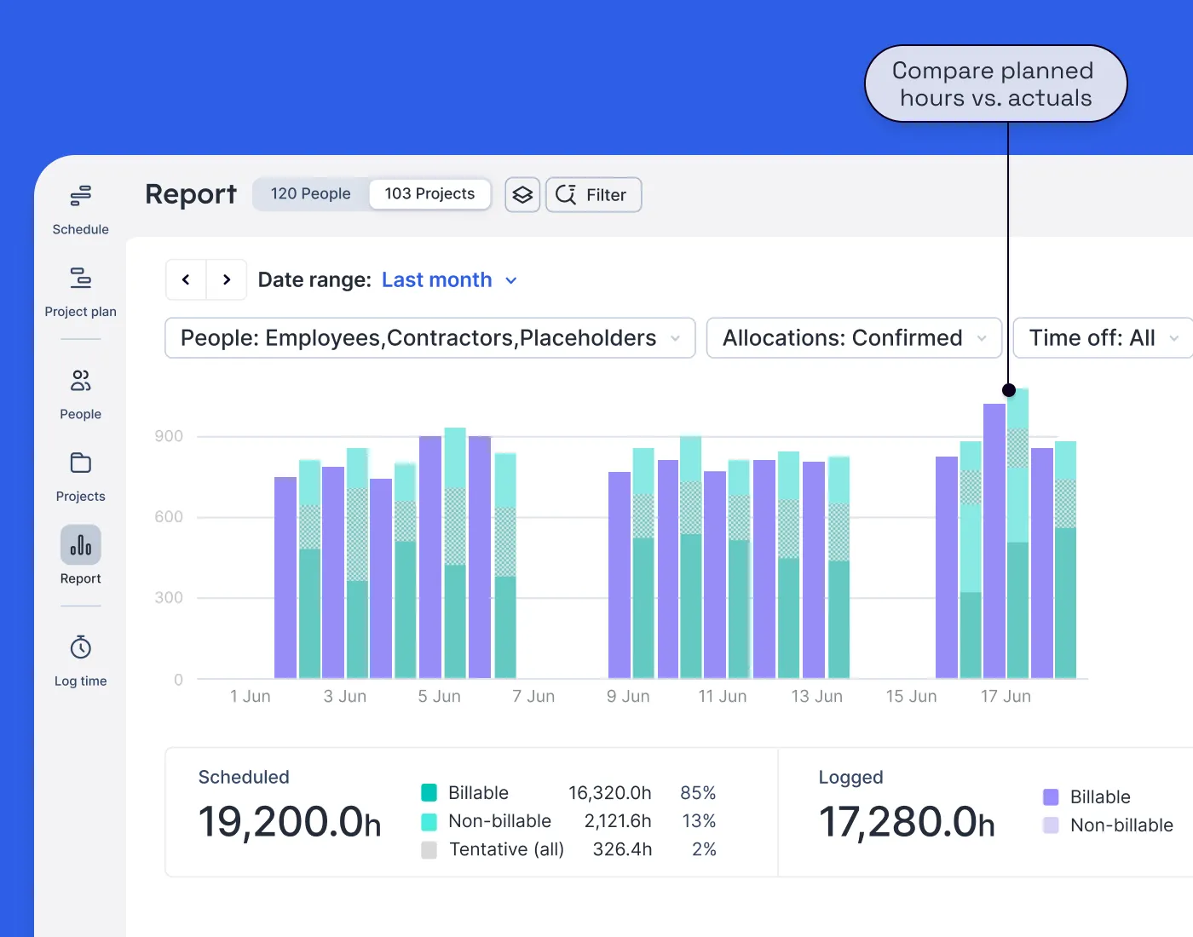Open the Filter search icon

point(567,195)
